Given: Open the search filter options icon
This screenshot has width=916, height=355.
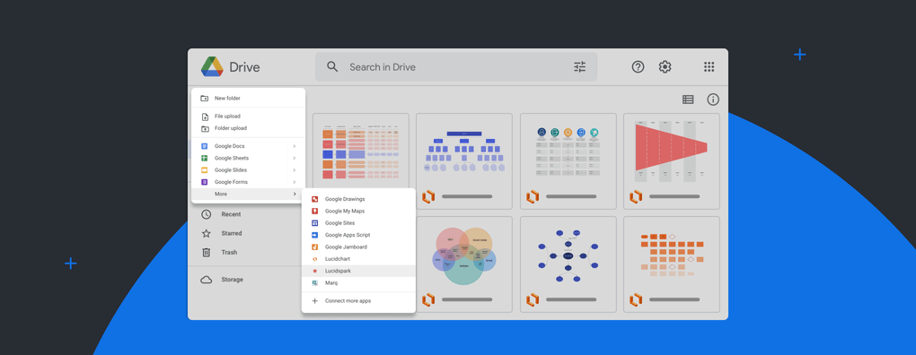Looking at the screenshot, I should [x=579, y=67].
